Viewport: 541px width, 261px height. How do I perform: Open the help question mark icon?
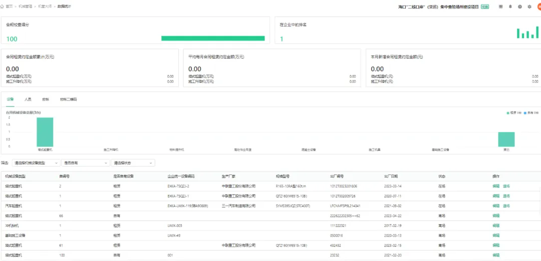(520, 6)
